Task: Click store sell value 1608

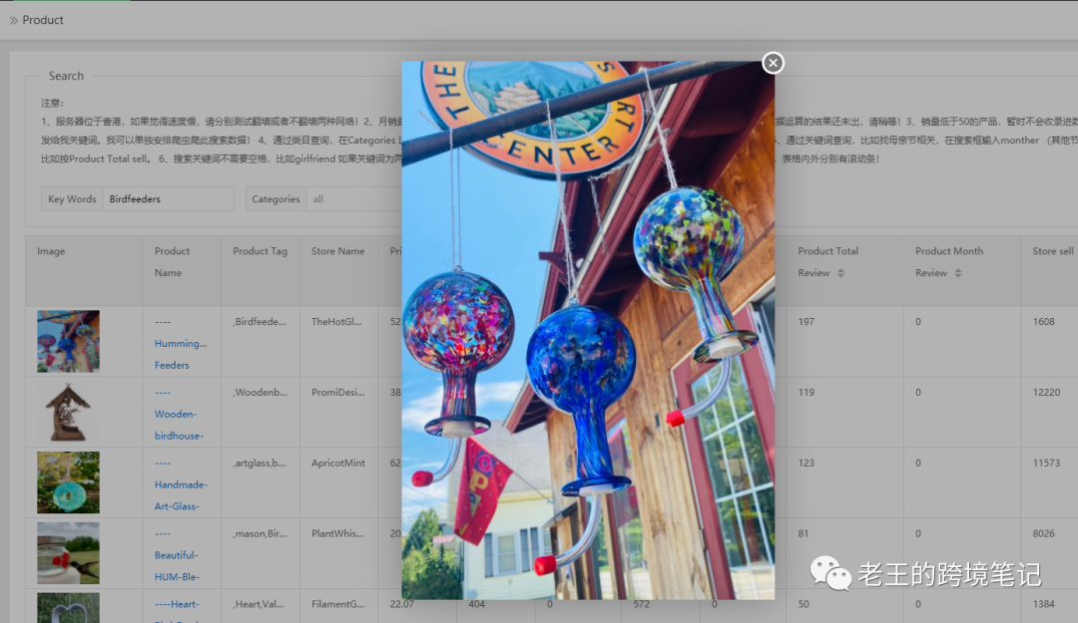Action: (x=1044, y=321)
